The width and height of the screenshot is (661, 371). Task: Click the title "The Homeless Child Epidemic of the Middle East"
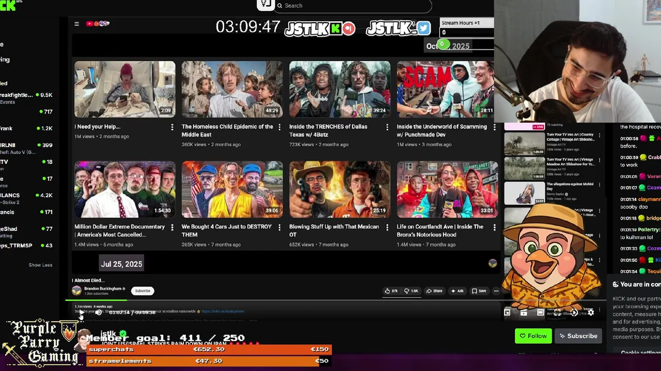pos(227,130)
